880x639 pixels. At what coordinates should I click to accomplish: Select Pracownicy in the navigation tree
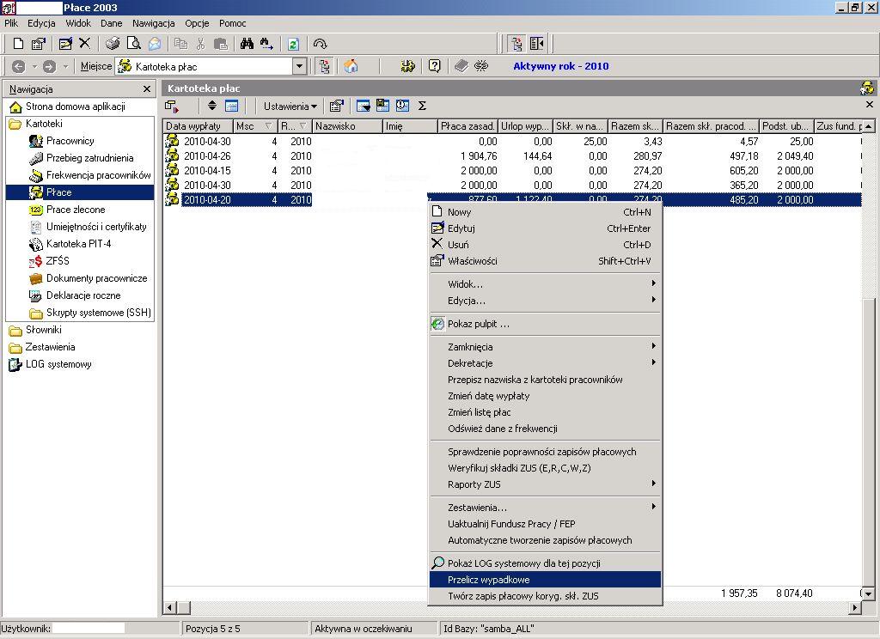coord(70,141)
